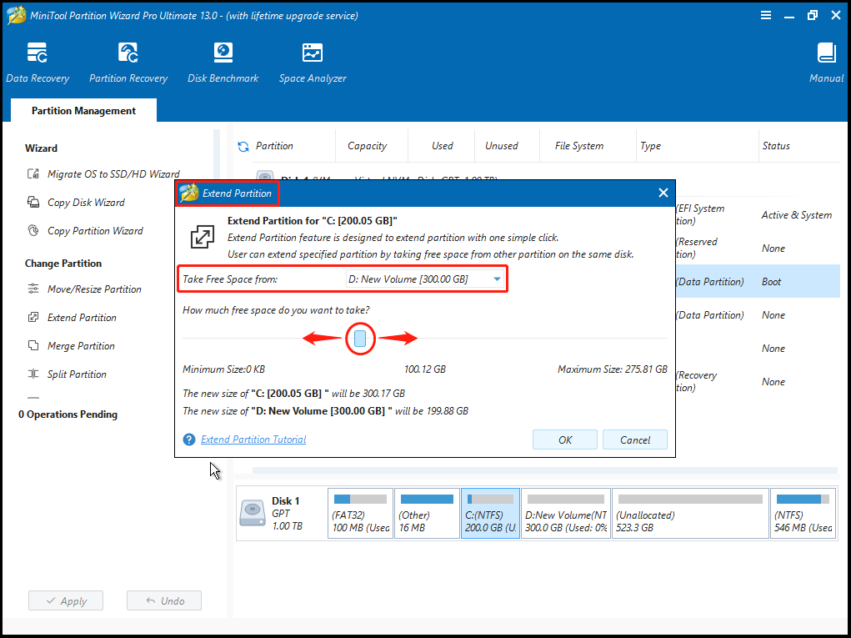
Task: Start the Space Analyzer
Action: click(313, 63)
